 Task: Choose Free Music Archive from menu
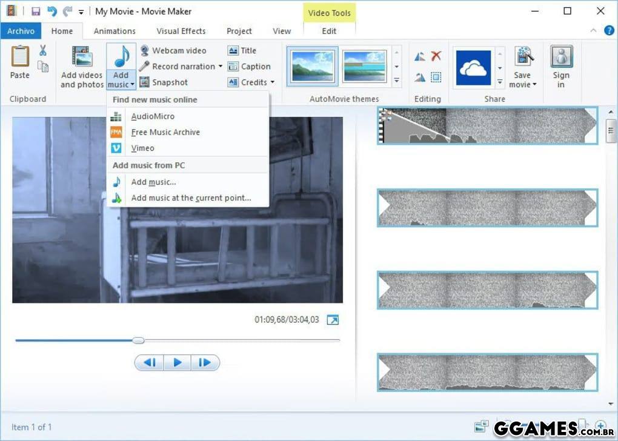tap(165, 132)
